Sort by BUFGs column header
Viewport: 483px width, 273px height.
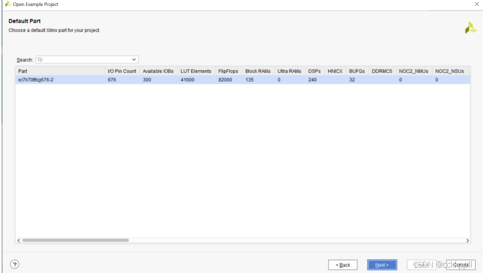point(357,71)
